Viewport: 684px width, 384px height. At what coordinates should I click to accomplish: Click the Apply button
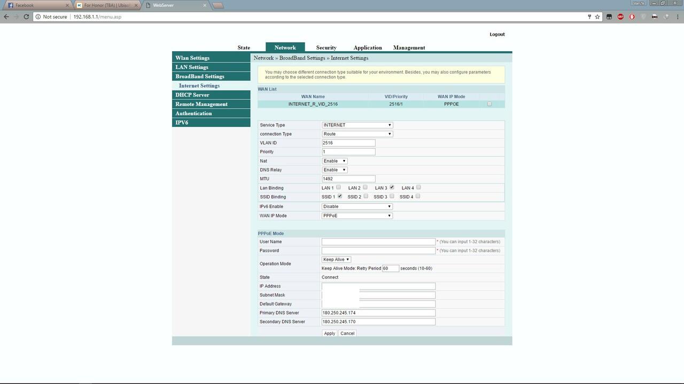(329, 333)
